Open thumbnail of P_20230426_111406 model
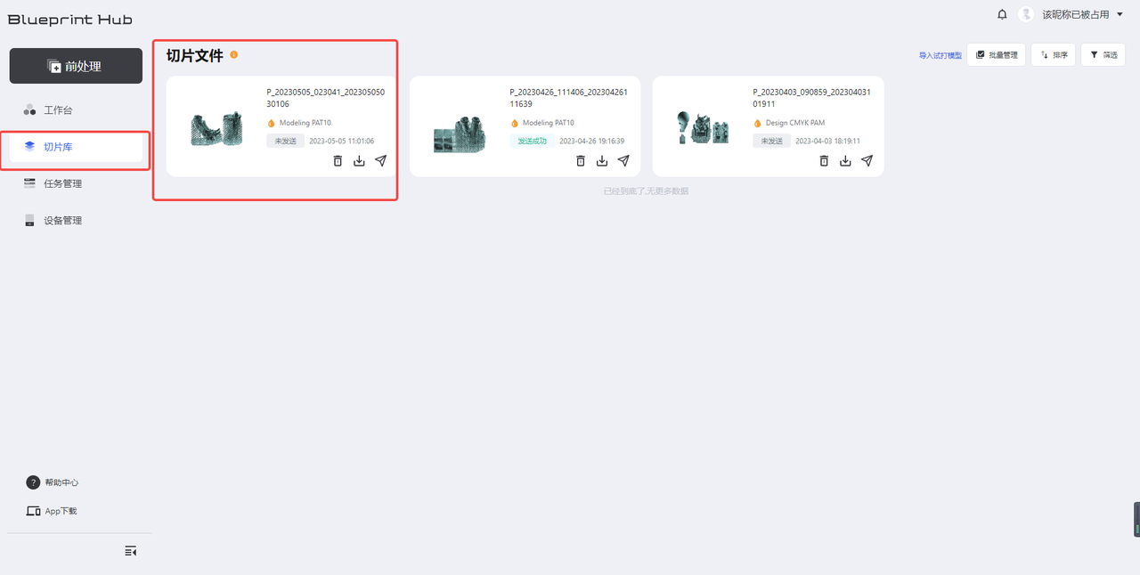 pyautogui.click(x=460, y=134)
